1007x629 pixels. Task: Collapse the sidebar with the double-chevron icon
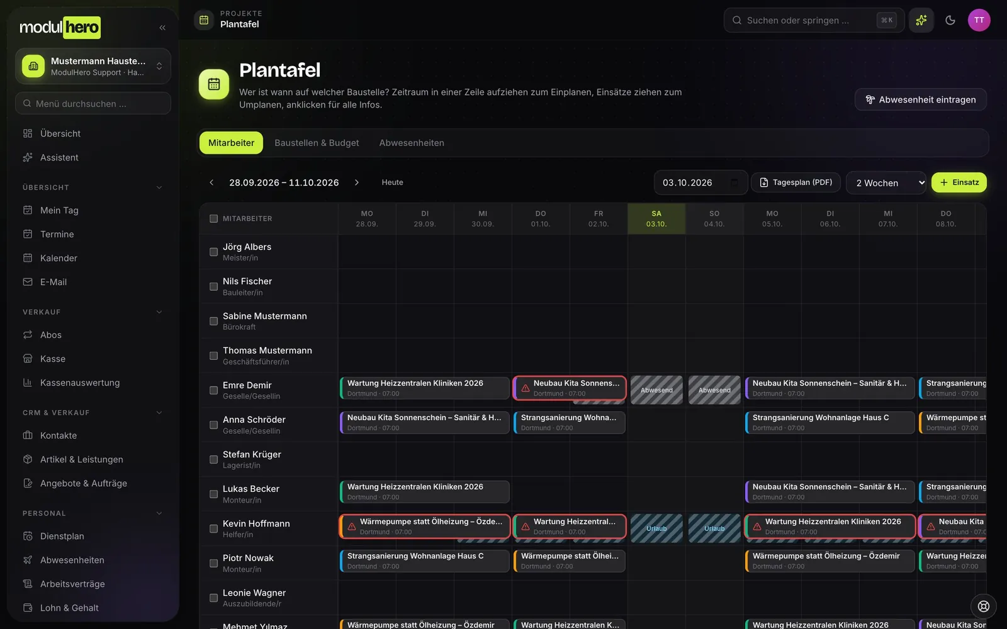coord(162,28)
